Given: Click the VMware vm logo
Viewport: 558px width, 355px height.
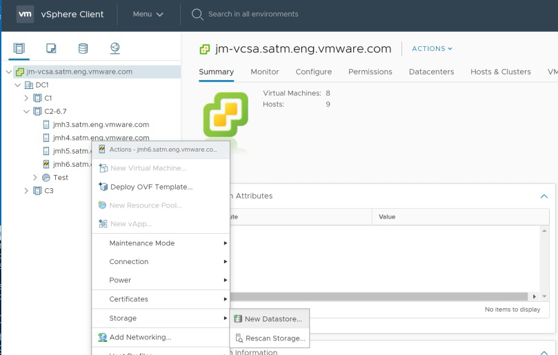Looking at the screenshot, I should [24, 14].
